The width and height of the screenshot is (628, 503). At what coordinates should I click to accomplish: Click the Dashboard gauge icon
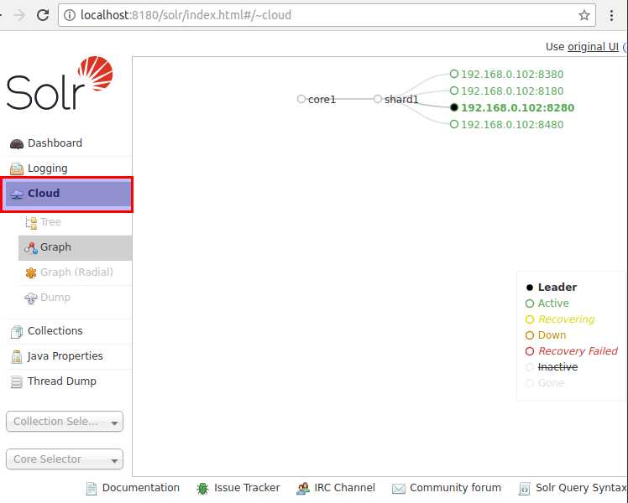click(17, 144)
